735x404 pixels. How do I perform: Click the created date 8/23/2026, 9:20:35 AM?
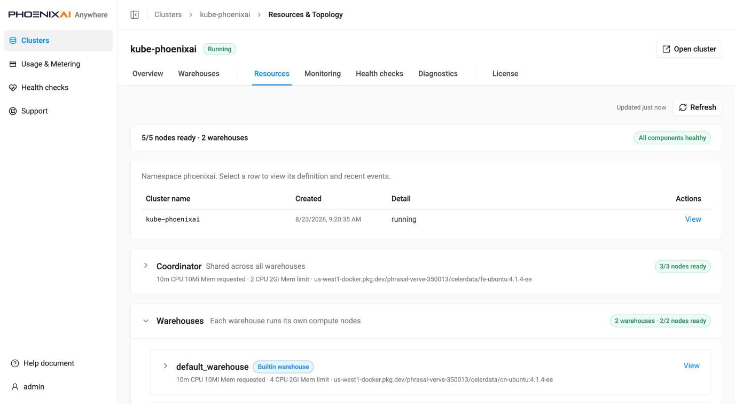[328, 219]
